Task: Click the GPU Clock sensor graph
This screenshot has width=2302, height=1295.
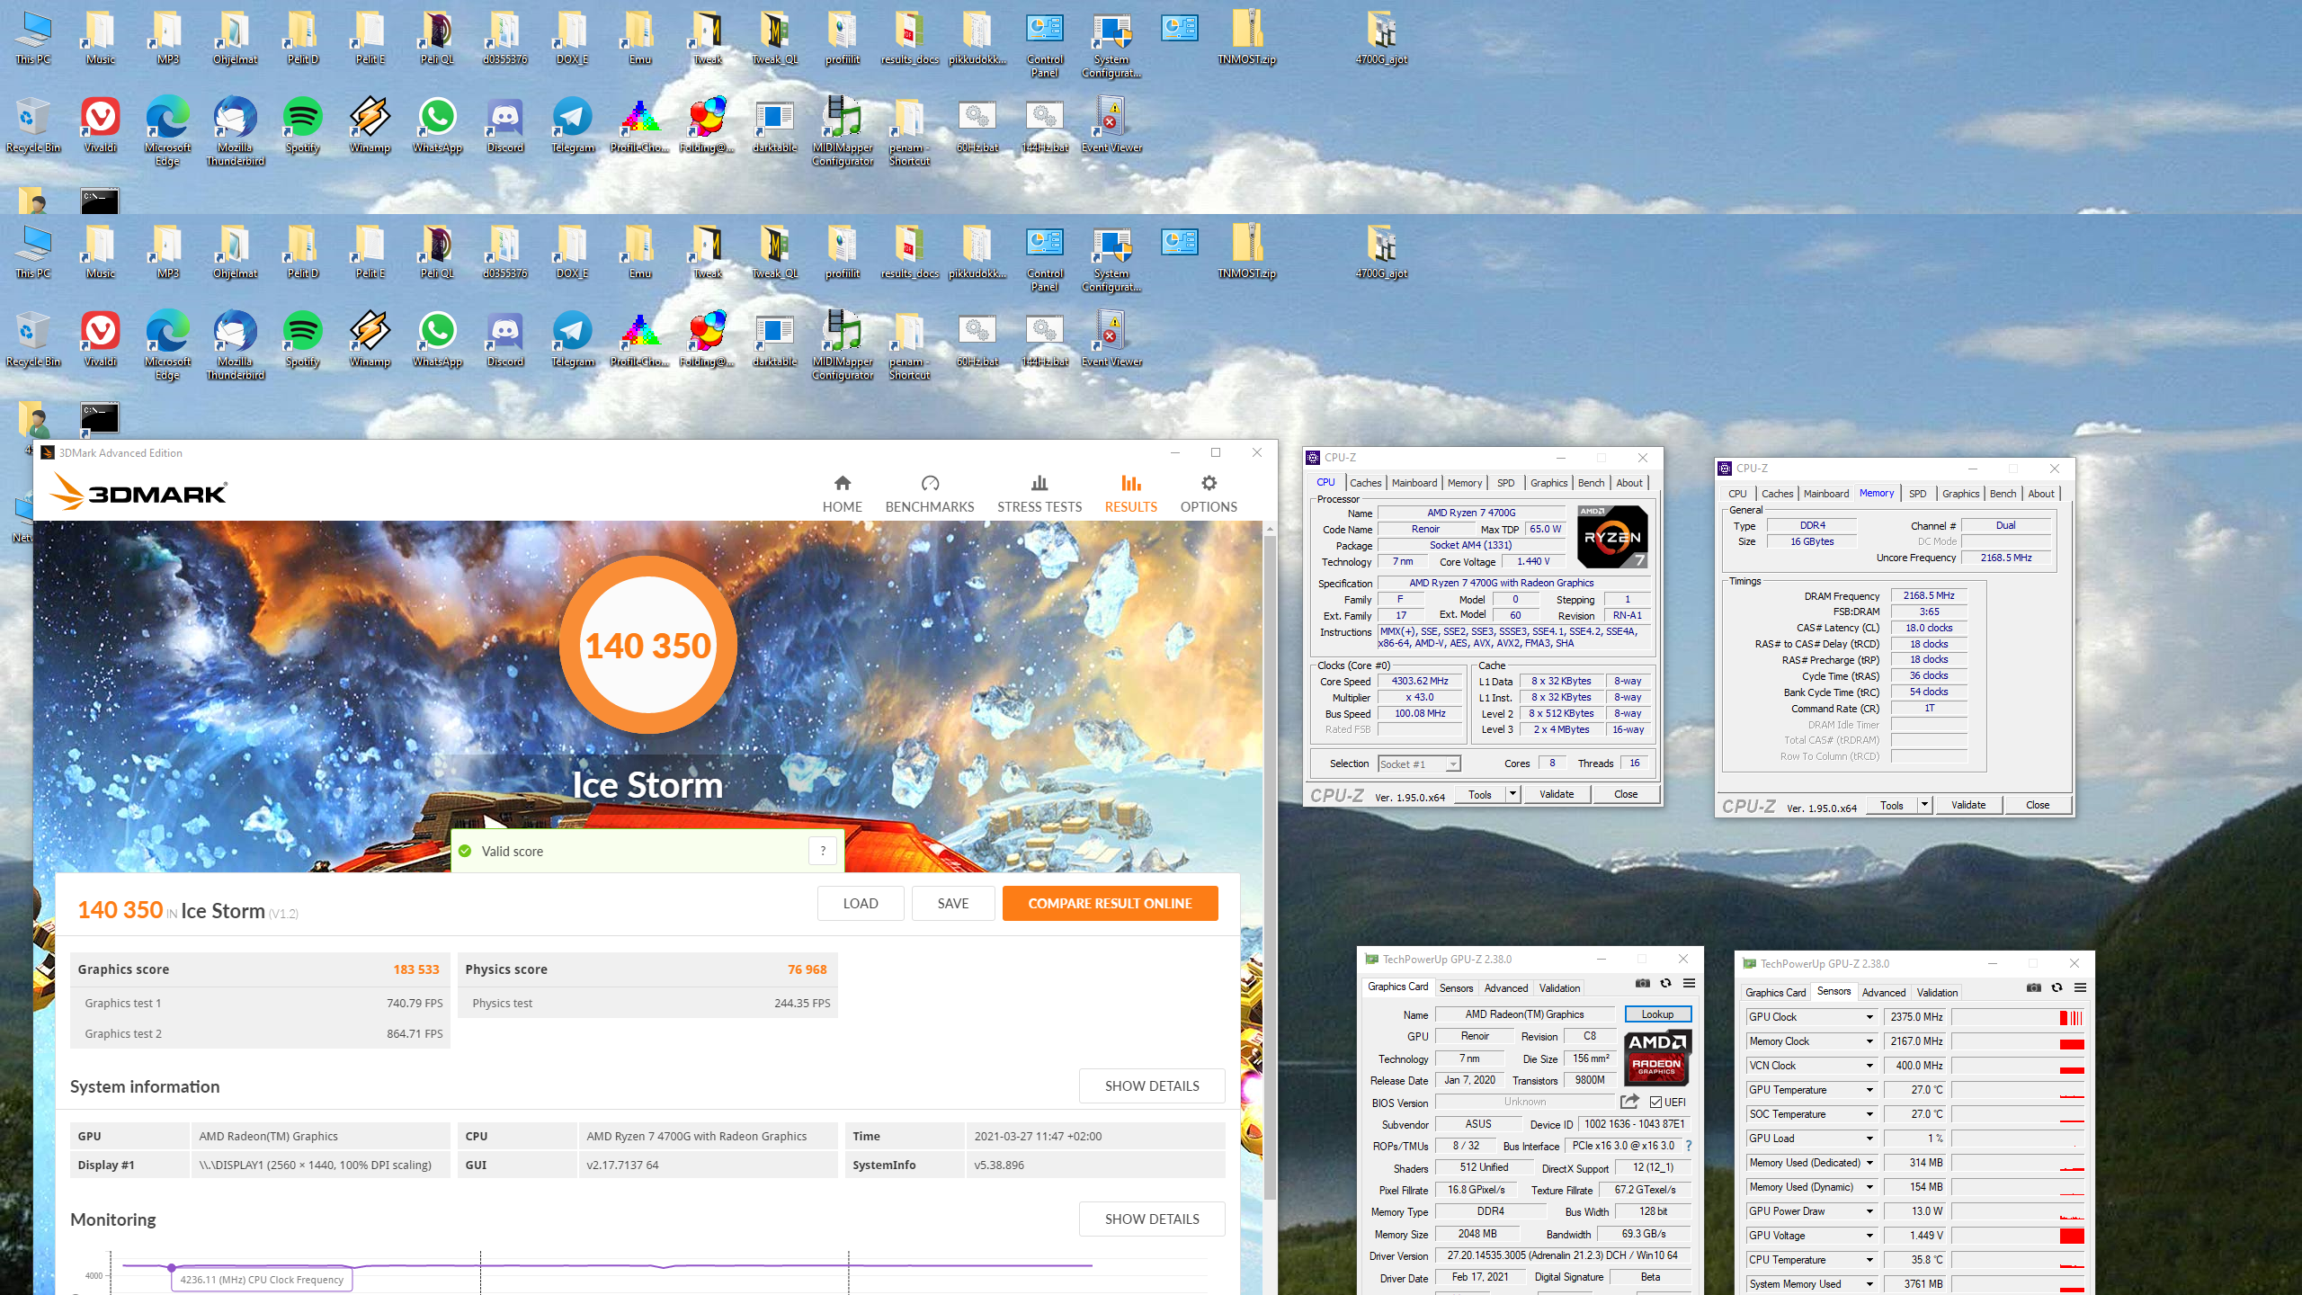Action: (x=2018, y=1017)
